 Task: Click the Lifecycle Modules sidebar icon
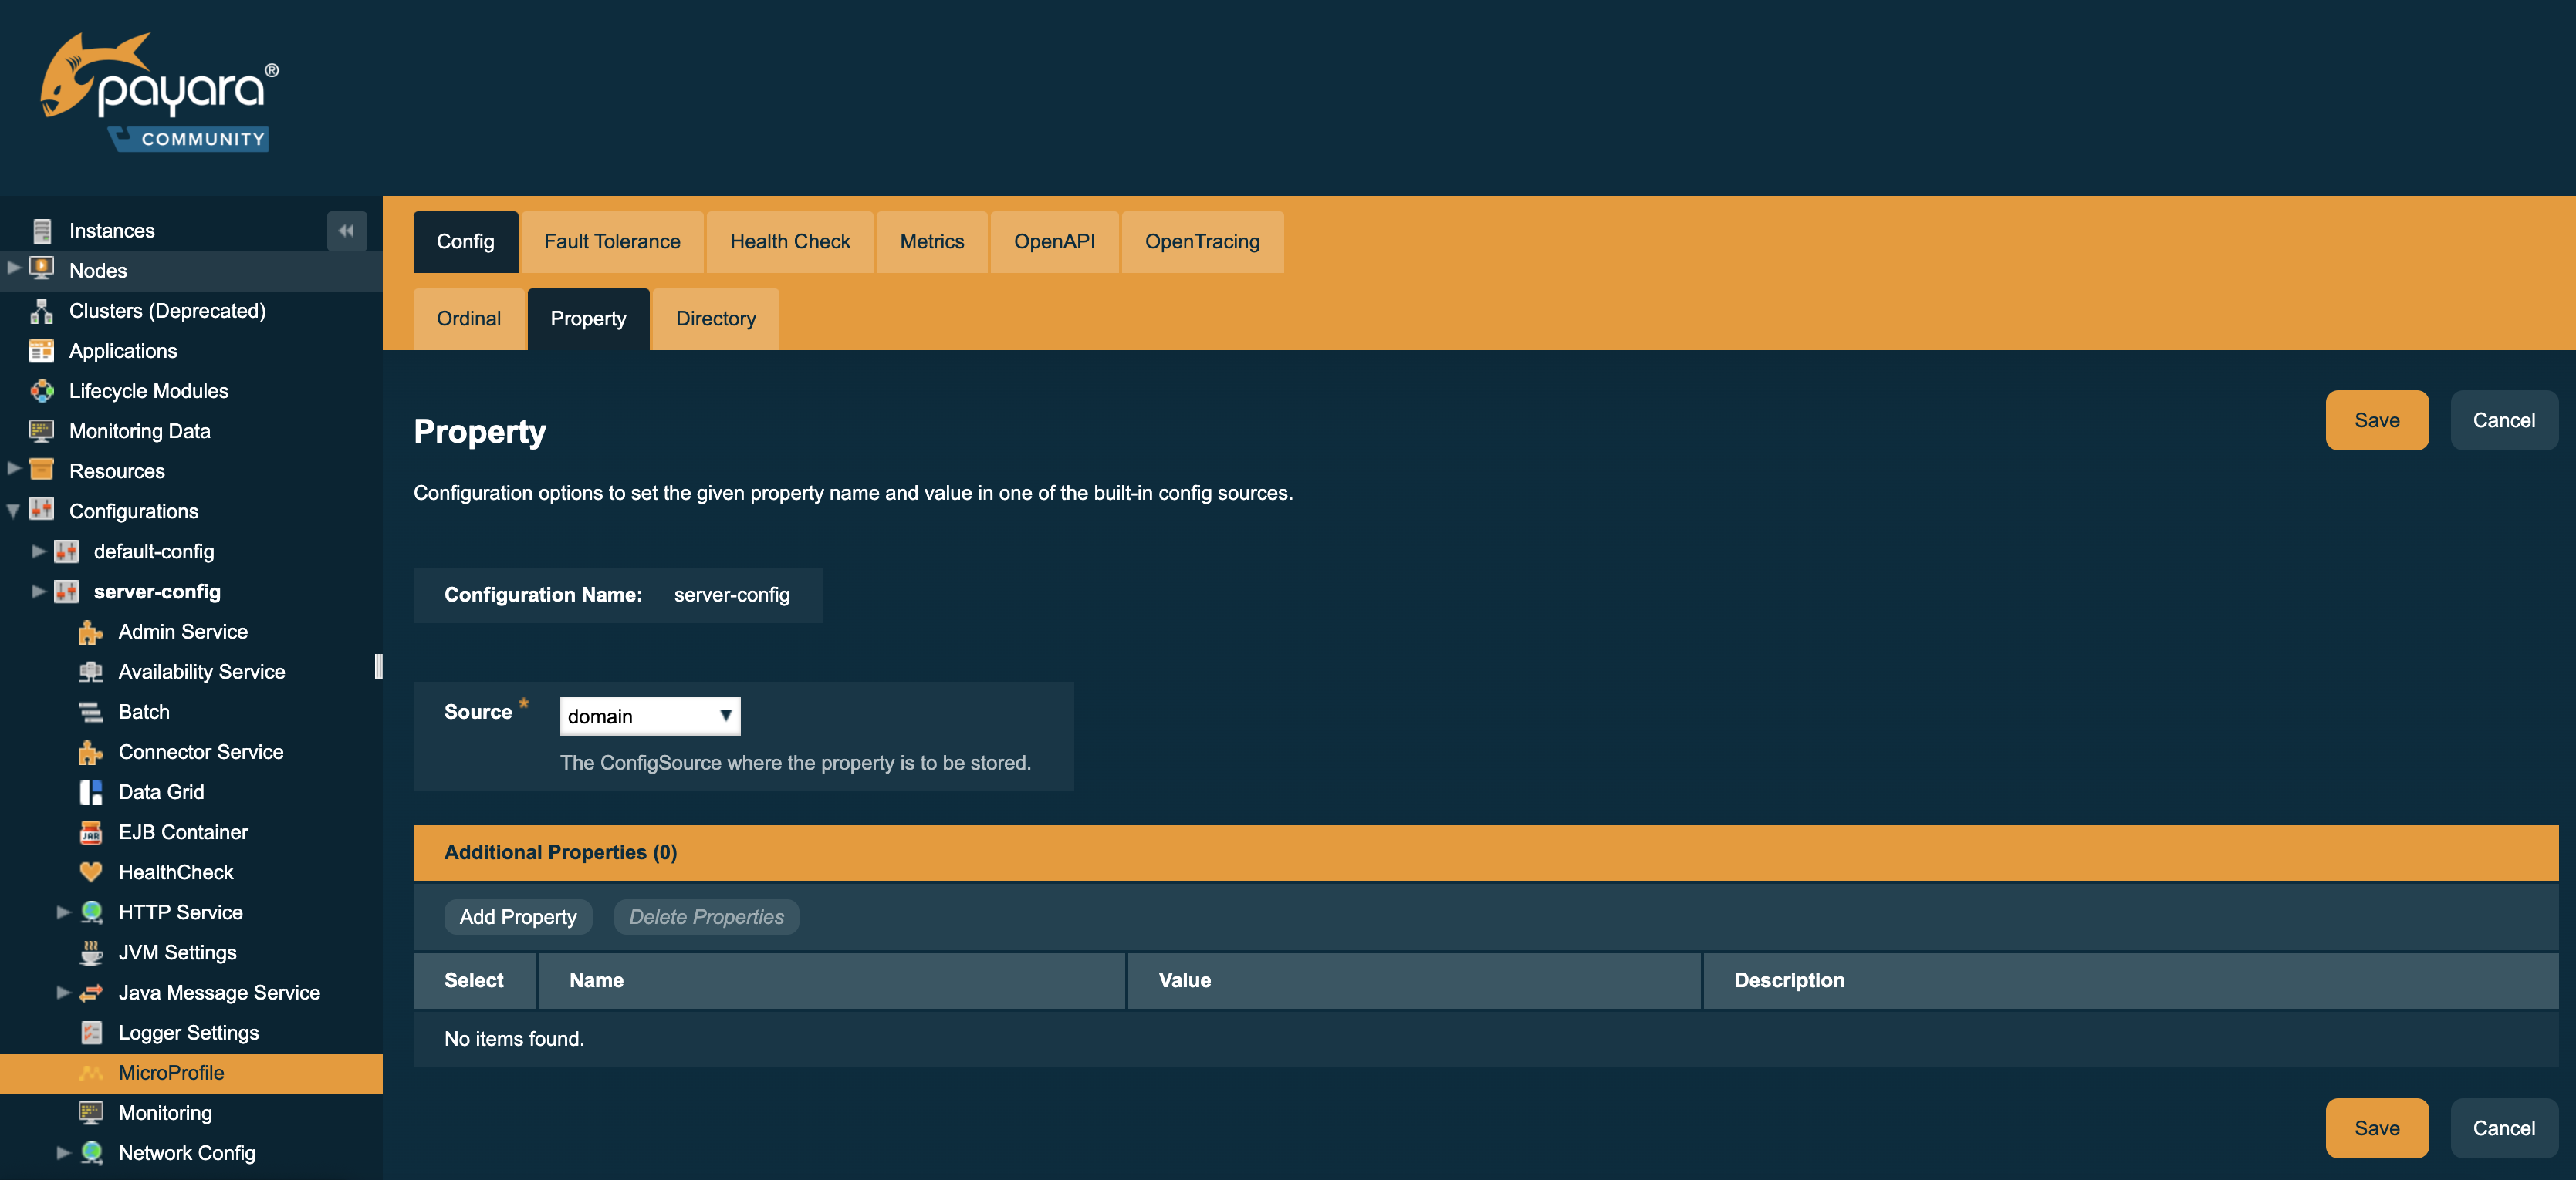tap(42, 389)
